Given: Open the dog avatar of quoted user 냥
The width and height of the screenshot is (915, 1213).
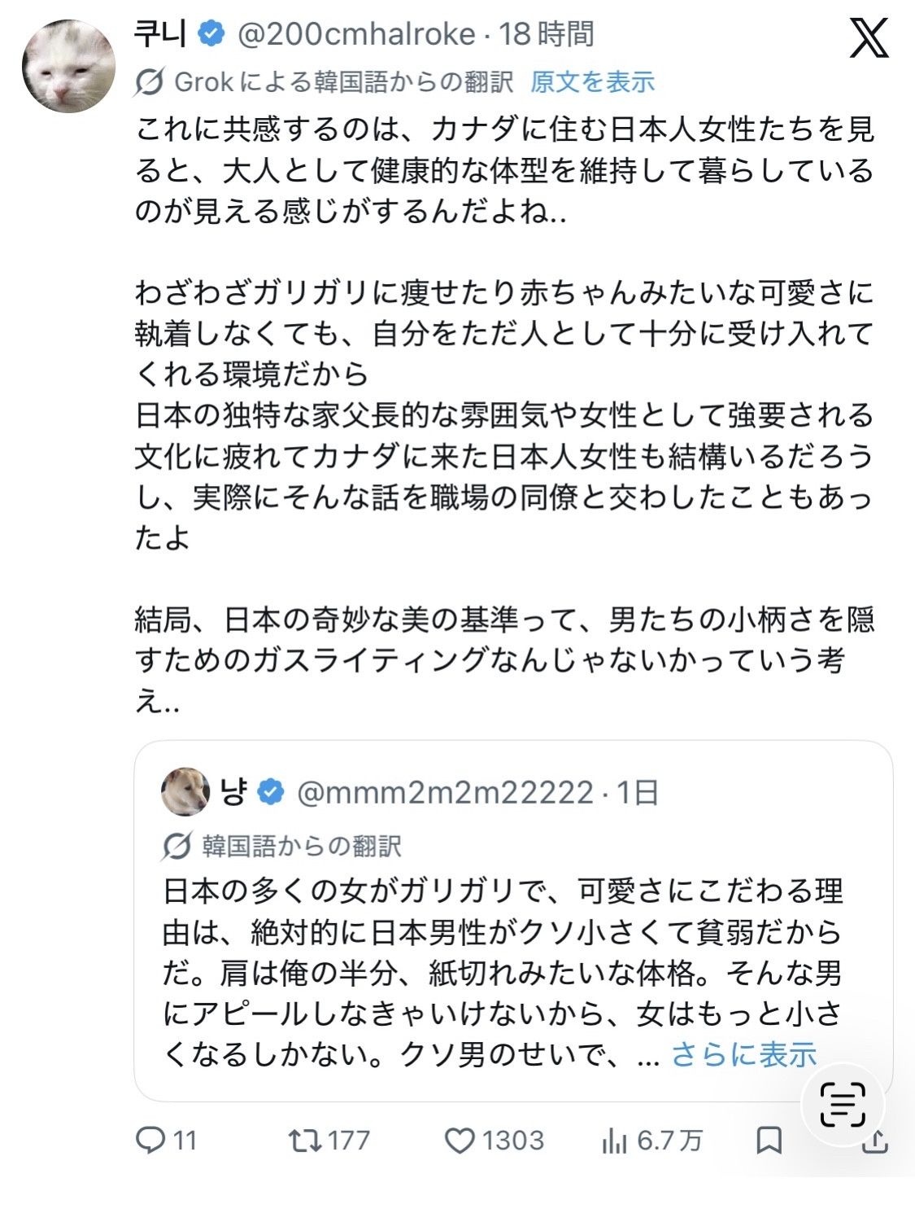Looking at the screenshot, I should pos(185,791).
